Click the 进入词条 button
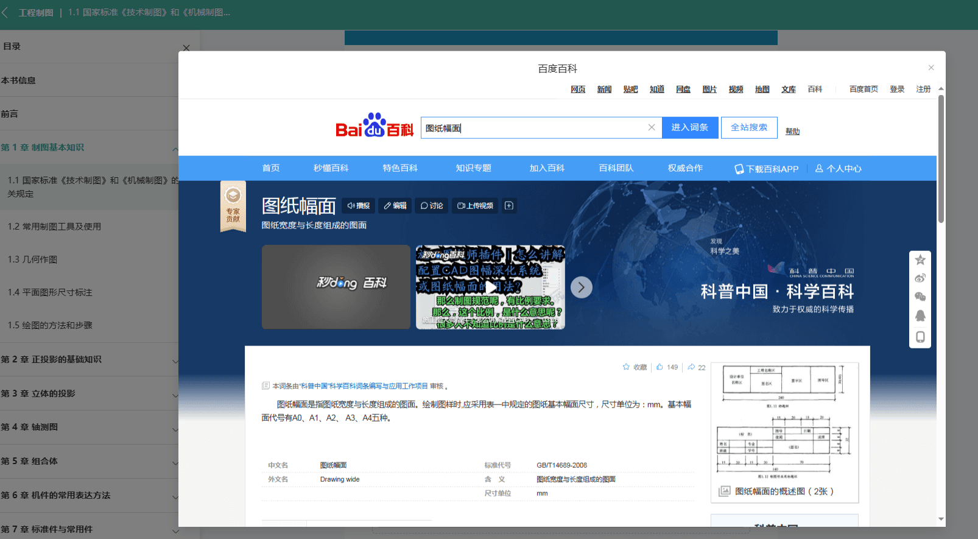 point(690,127)
